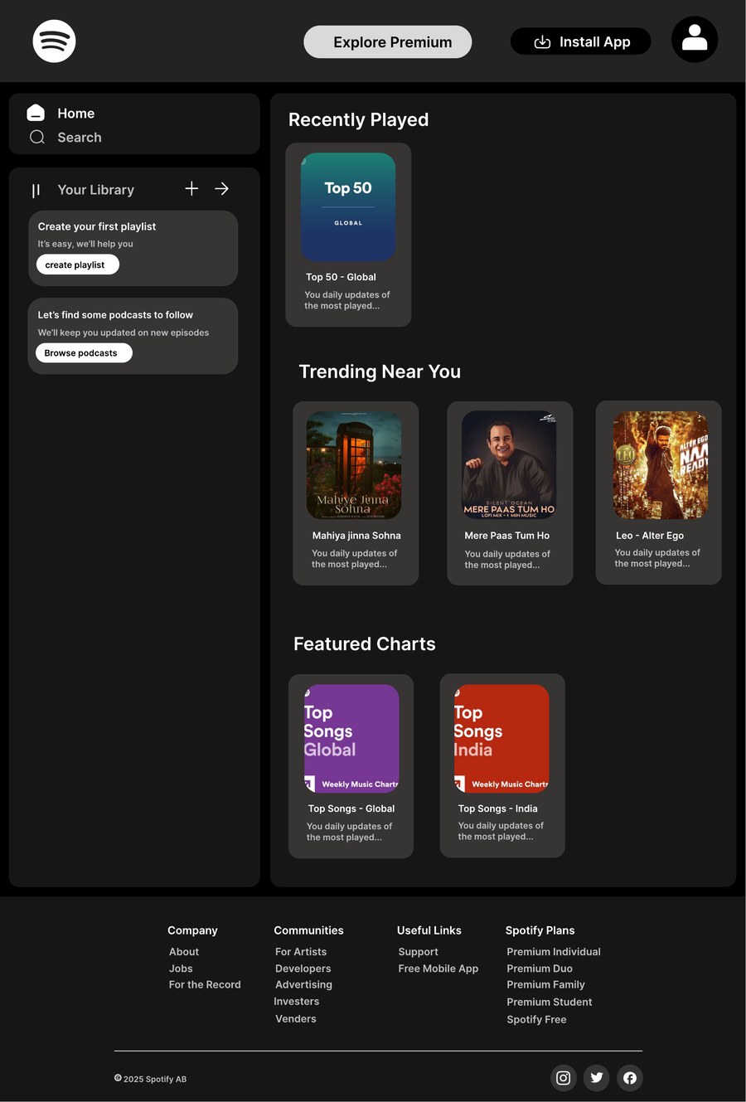The width and height of the screenshot is (746, 1102).
Task: Click the download icon in Install App
Action: (542, 42)
